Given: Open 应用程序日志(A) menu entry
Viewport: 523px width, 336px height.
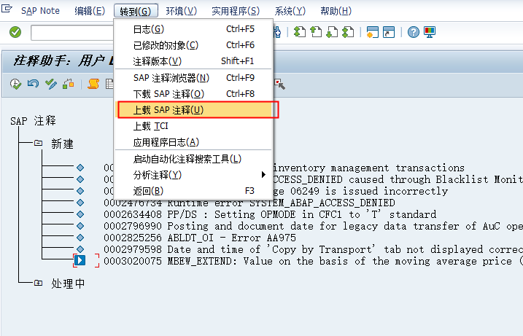Looking at the screenshot, I should (194, 142).
